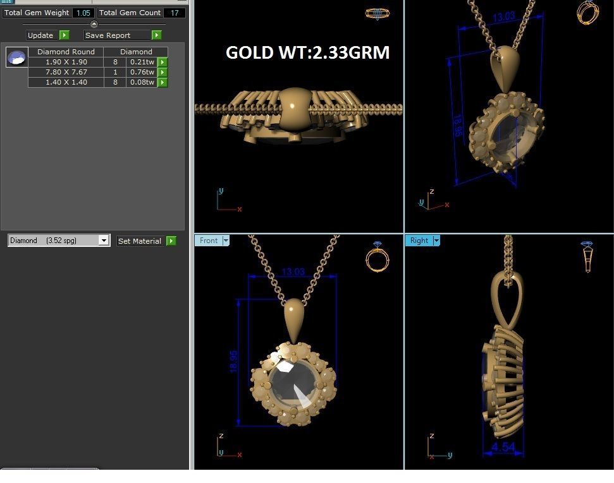Click the Right viewport label
This screenshot has height=483, width=614.
[419, 241]
